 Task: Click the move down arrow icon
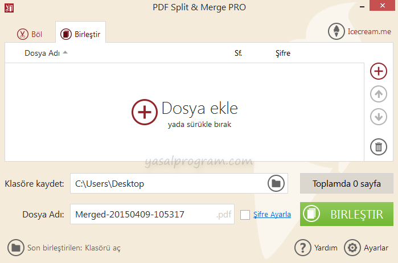pos(378,116)
